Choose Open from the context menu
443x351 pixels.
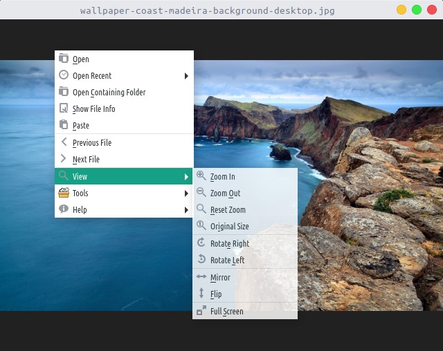124,59
